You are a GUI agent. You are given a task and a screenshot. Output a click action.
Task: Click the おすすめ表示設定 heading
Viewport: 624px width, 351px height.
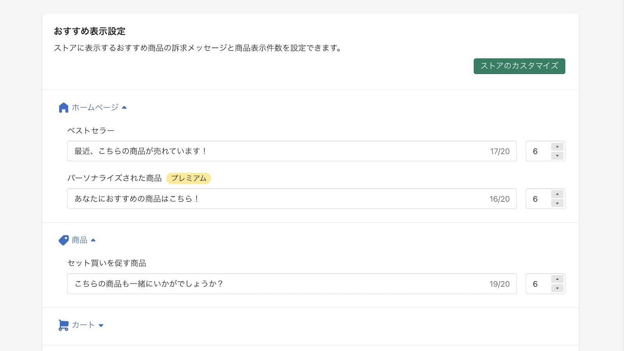coord(90,31)
